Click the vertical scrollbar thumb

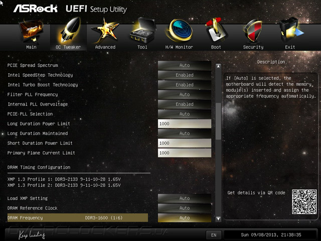click(218, 122)
